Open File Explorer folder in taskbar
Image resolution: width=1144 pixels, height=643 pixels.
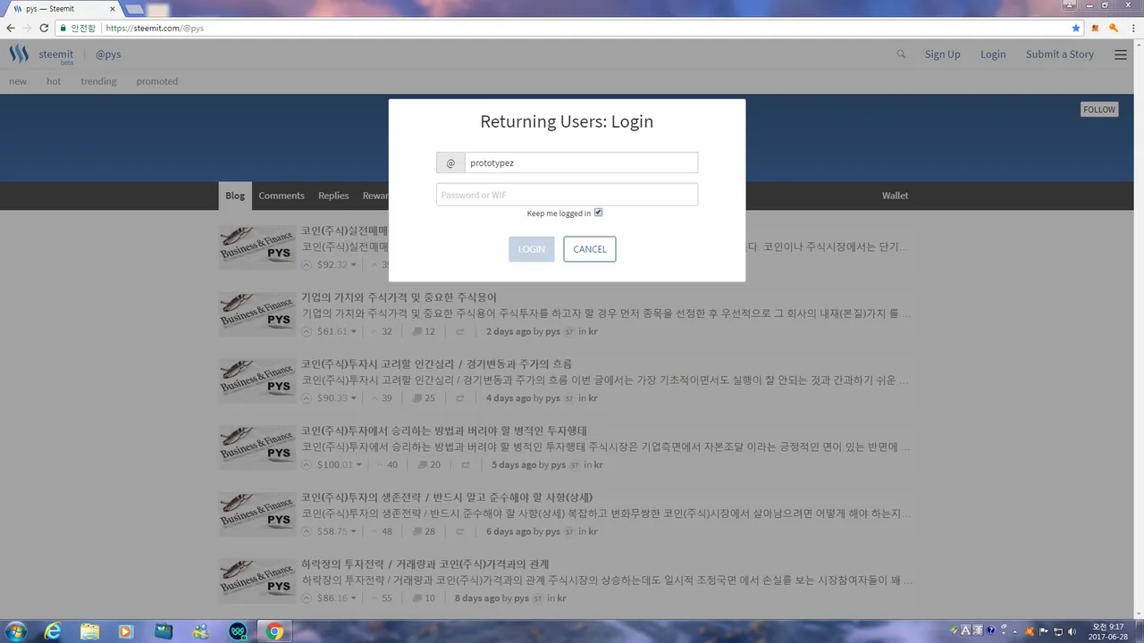[89, 631]
